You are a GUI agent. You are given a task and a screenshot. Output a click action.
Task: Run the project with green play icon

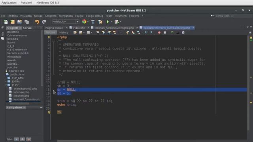pos(108,22)
